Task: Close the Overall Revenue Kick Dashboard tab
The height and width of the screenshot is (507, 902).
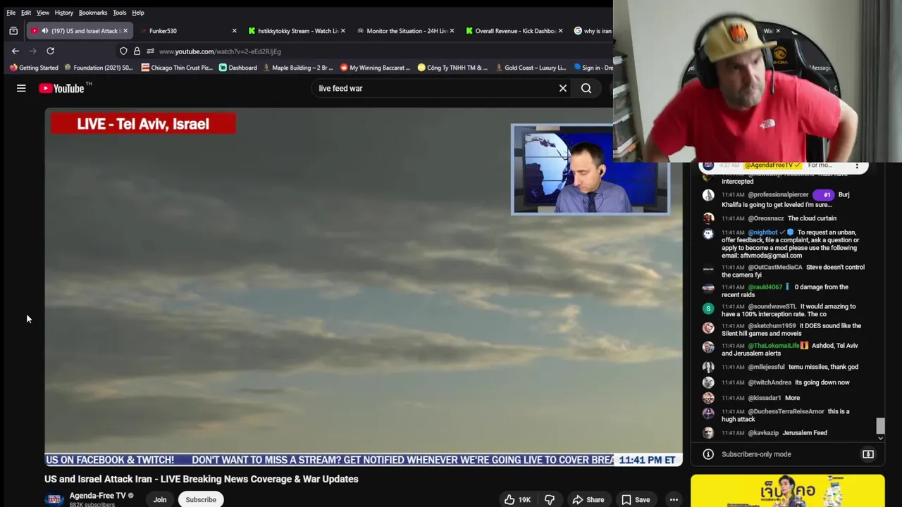Action: click(560, 31)
